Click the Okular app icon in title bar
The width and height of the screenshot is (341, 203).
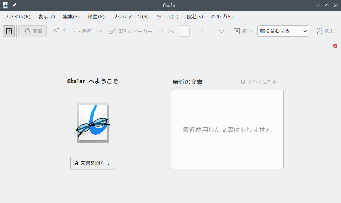(x=5, y=5)
